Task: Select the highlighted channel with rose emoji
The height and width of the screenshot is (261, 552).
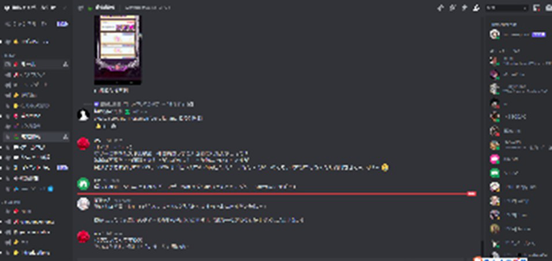Action: point(35,137)
